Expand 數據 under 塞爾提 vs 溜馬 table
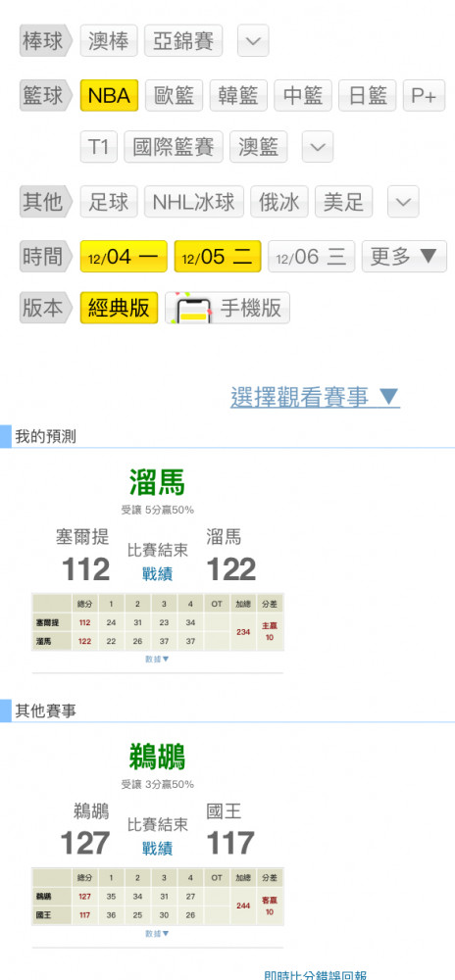455x980 pixels. pos(158,659)
